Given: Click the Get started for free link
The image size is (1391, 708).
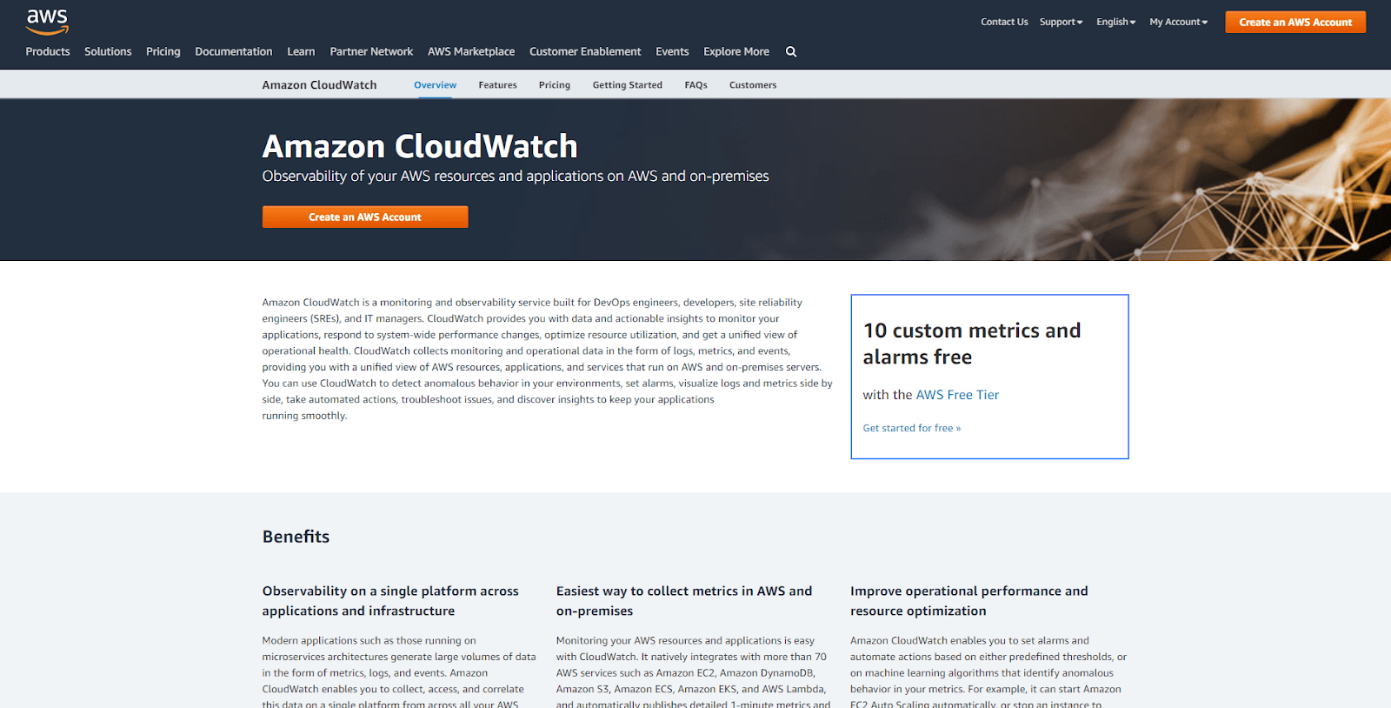Looking at the screenshot, I should point(911,428).
